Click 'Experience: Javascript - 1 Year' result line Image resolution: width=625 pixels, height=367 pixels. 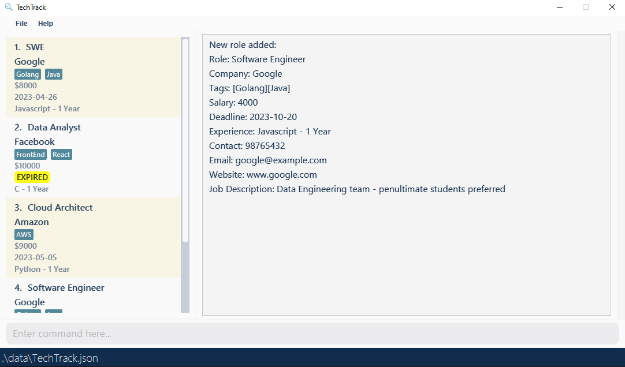point(270,132)
